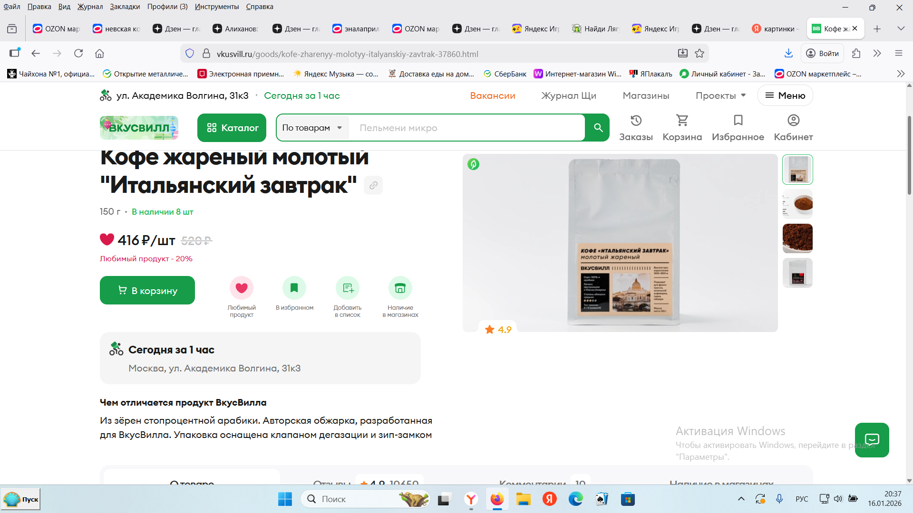Open the Журнал Щи link

coord(569,95)
